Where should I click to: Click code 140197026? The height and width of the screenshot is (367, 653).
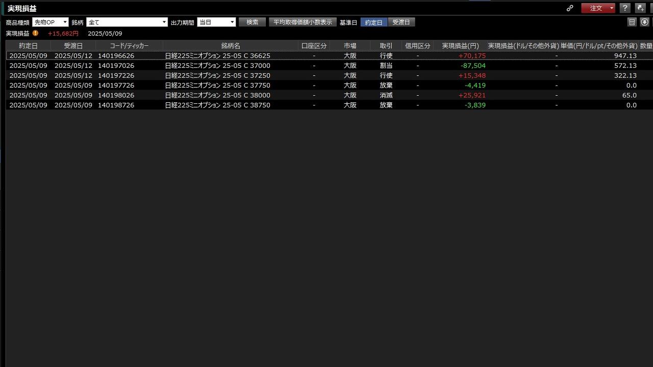pyautogui.click(x=116, y=66)
